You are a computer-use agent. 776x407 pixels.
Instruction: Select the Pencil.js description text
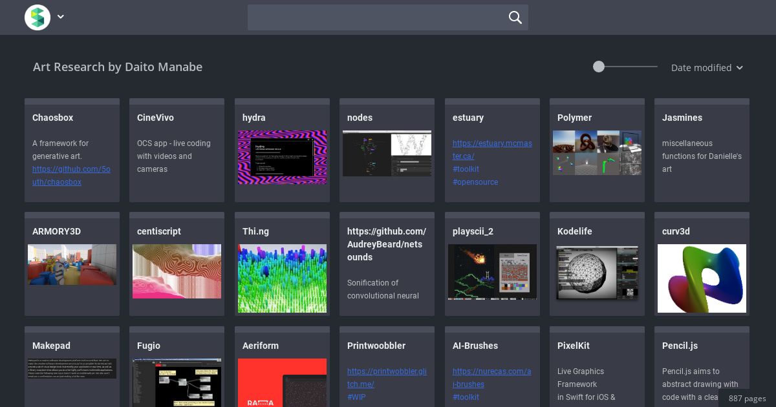tap(700, 384)
